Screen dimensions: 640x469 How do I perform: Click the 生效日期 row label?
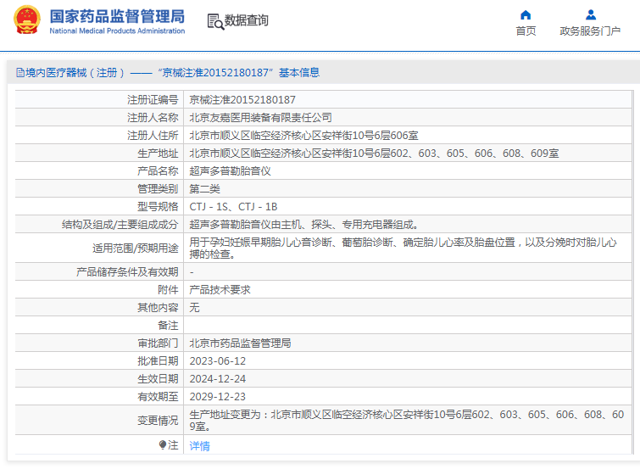[158, 379]
